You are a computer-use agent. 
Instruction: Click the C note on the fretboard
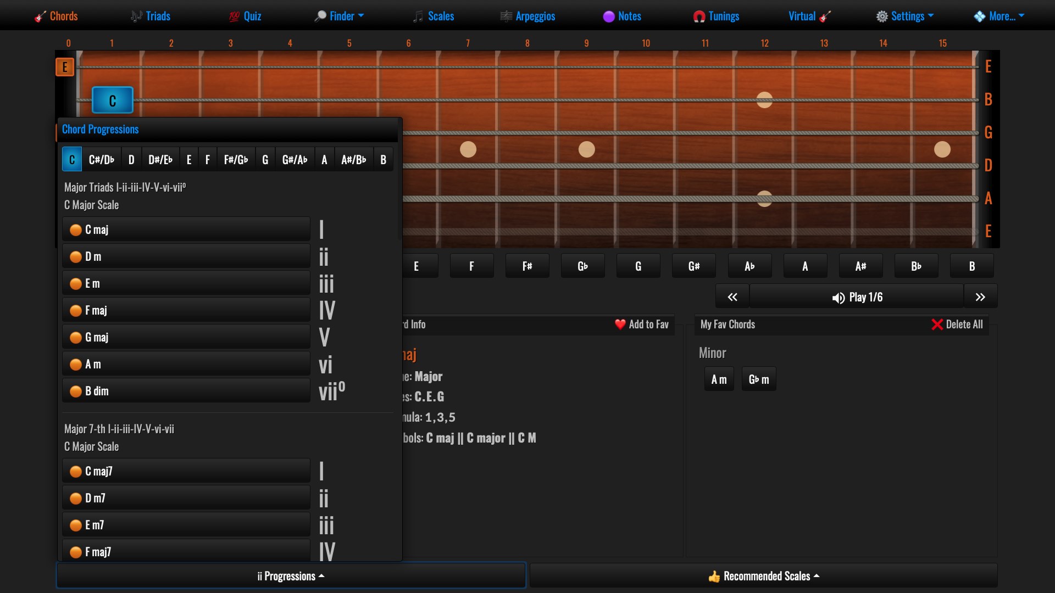click(x=112, y=100)
